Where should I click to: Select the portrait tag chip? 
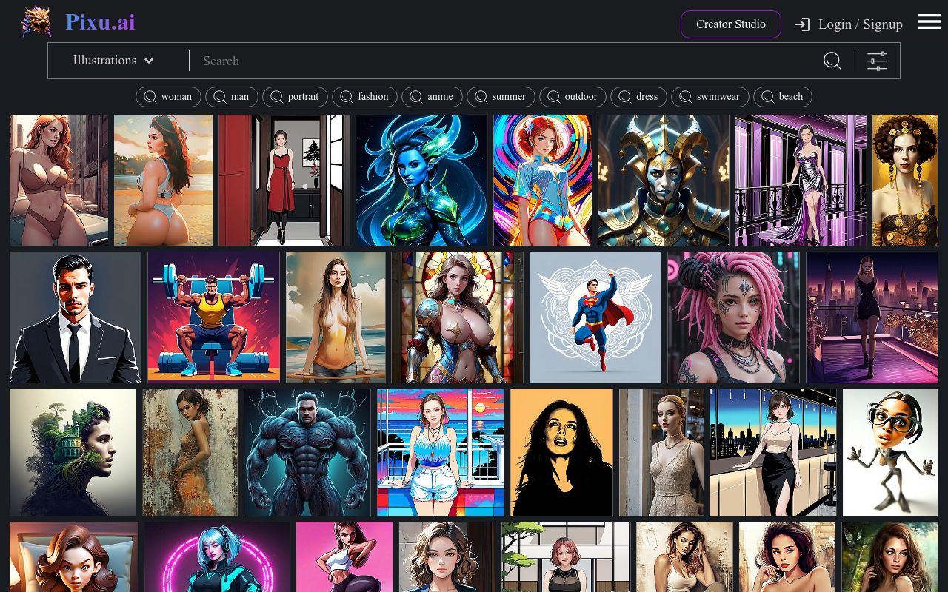pos(295,97)
